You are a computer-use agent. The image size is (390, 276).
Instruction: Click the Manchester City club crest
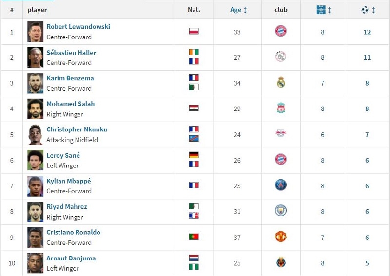(x=281, y=211)
